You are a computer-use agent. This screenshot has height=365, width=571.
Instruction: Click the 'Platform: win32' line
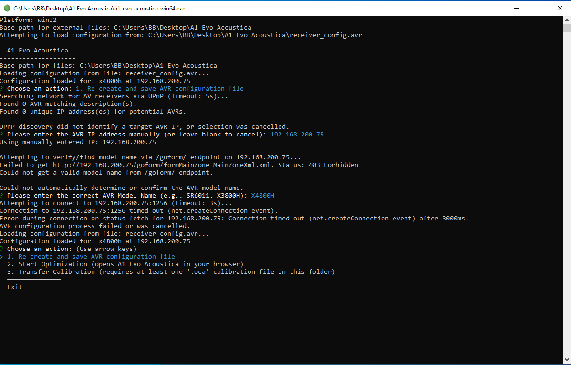tap(29, 20)
